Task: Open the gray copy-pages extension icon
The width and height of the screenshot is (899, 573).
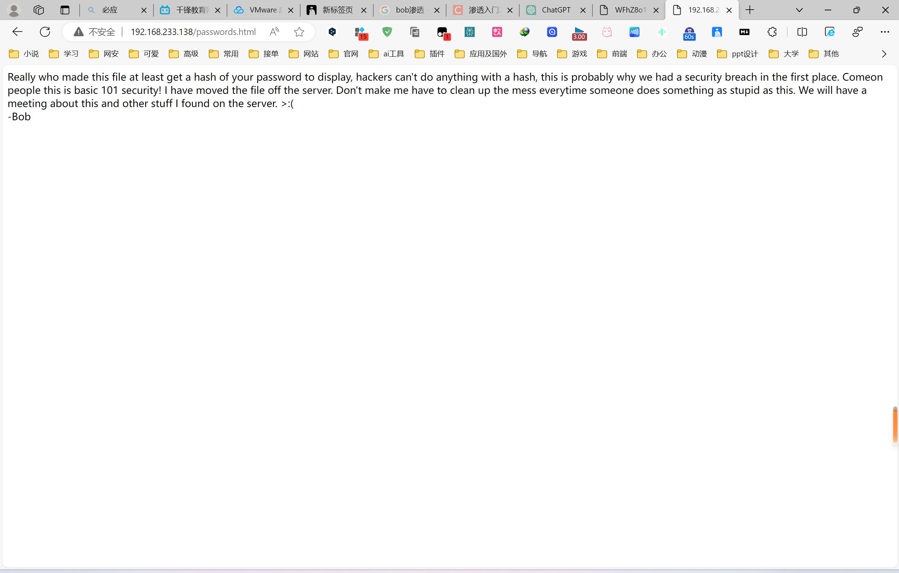Action: coord(414,32)
